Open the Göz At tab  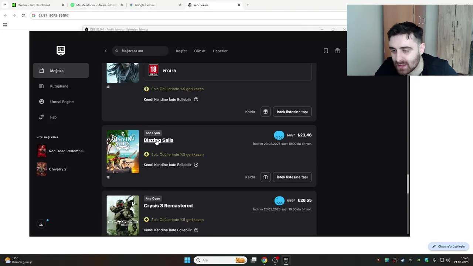(200, 51)
